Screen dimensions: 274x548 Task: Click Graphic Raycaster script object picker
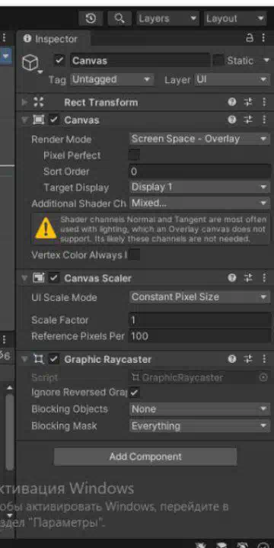264,377
